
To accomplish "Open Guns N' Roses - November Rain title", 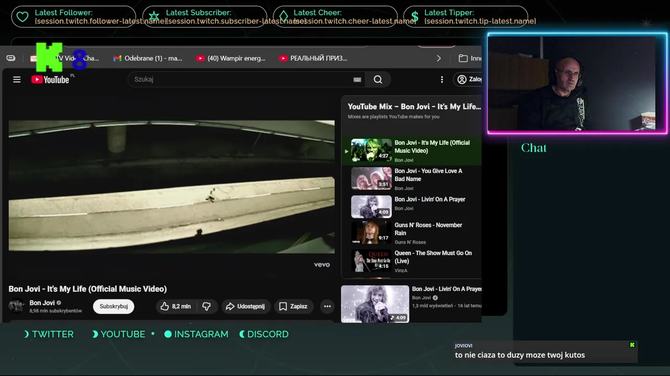I will tap(428, 229).
